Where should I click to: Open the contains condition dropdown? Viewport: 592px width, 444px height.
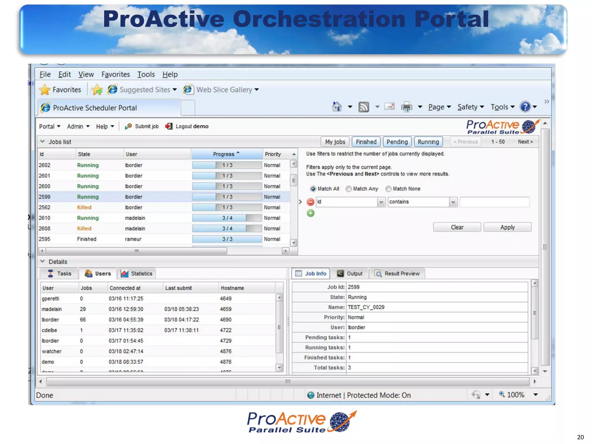[x=453, y=202]
